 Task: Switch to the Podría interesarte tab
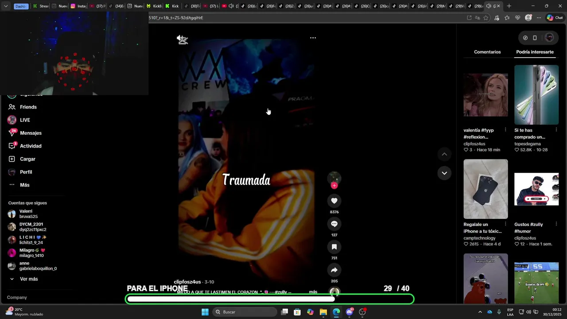pyautogui.click(x=535, y=52)
